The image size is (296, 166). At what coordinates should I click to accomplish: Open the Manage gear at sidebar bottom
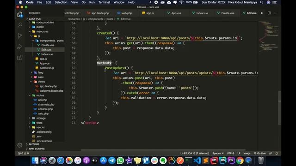[x=19, y=145]
